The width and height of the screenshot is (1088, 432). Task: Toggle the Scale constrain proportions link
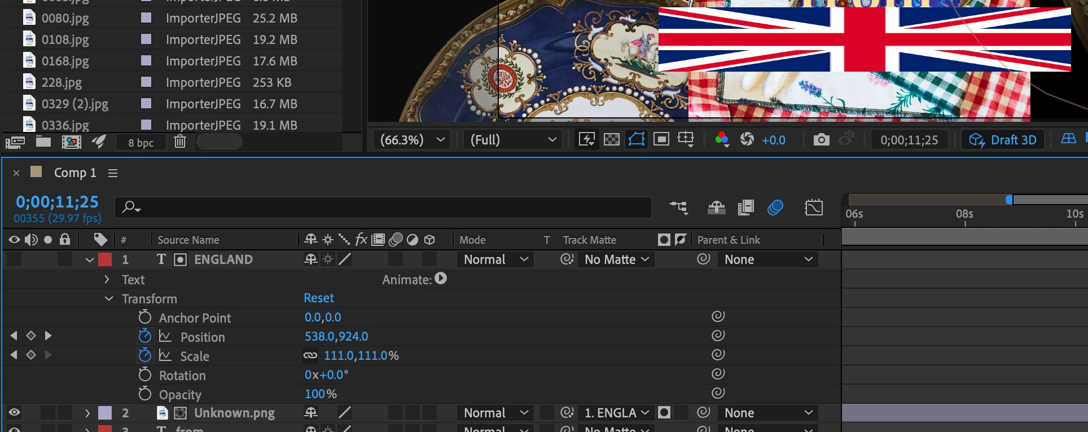pyautogui.click(x=310, y=355)
